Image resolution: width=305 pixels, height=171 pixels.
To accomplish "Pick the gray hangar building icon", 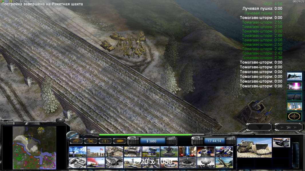I will pyautogui.click(x=114, y=162).
